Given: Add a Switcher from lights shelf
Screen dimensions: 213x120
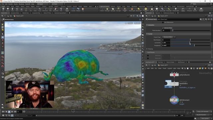Looking at the screenshot, I should click(x=195, y=9).
